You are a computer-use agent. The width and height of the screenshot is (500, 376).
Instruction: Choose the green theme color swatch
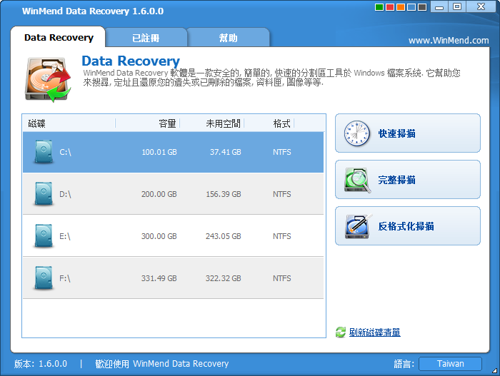click(379, 7)
